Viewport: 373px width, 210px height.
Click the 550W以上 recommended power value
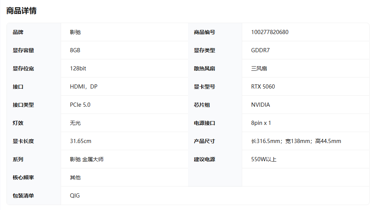263,159
